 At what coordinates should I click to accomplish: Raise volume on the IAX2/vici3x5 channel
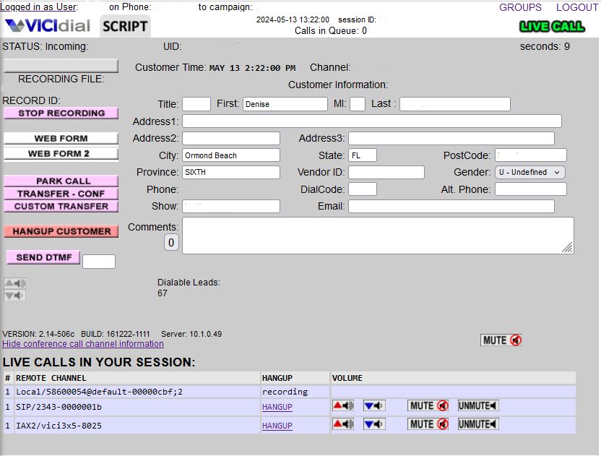tap(343, 424)
